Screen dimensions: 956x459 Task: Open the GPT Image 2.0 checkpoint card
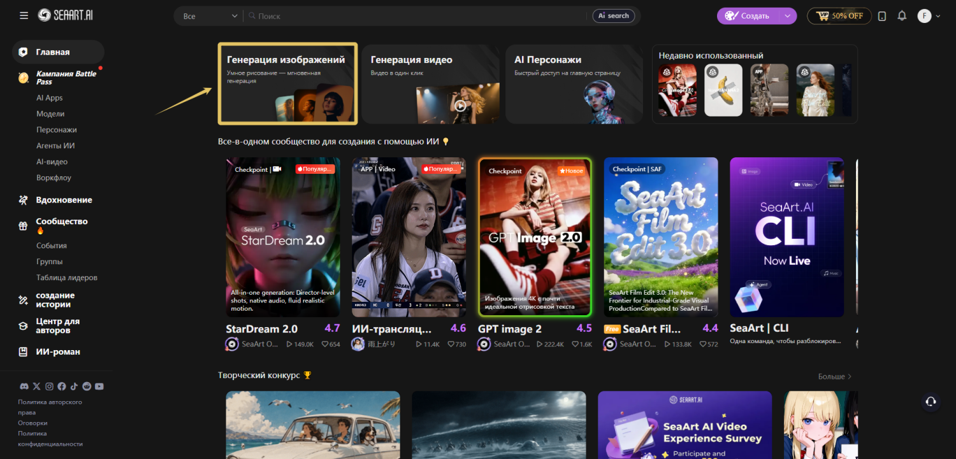[535, 237]
